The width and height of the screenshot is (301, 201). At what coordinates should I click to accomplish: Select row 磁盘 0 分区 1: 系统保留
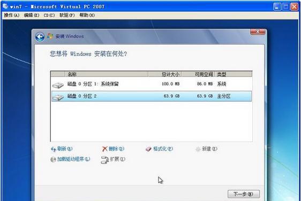(x=152, y=84)
